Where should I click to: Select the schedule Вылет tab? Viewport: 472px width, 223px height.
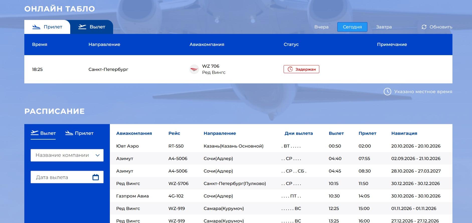43,133
